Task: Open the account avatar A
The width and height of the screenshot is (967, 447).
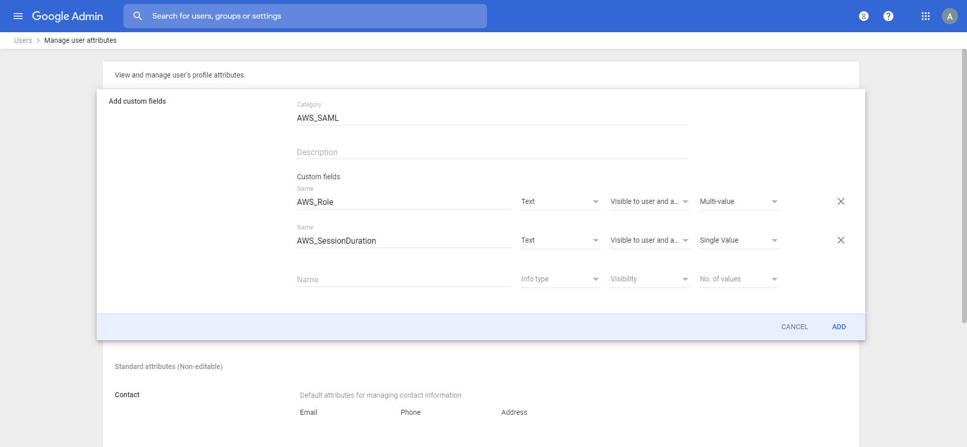Action: pos(950,16)
